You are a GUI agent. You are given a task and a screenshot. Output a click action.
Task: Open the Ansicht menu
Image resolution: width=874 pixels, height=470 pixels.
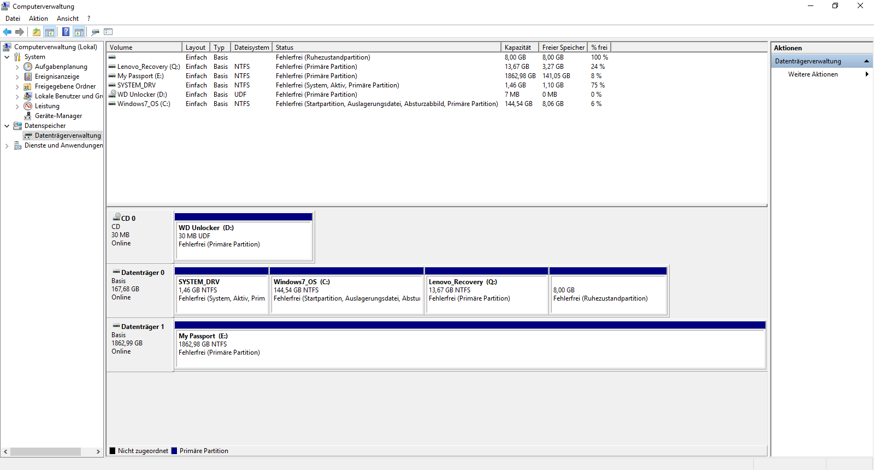point(68,19)
